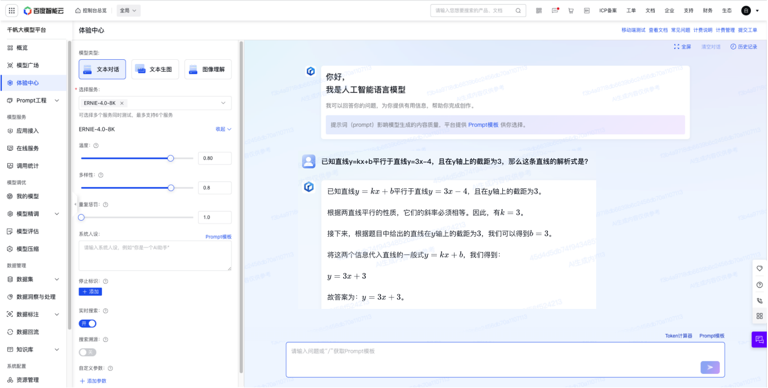
Task: Click the help icon next to 自定义参数
Action: pos(110,369)
